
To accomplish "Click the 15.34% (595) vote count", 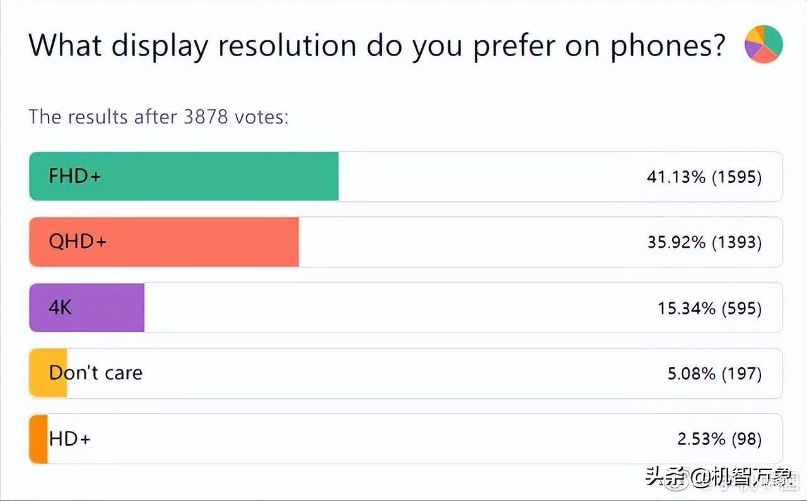I will pos(709,309).
